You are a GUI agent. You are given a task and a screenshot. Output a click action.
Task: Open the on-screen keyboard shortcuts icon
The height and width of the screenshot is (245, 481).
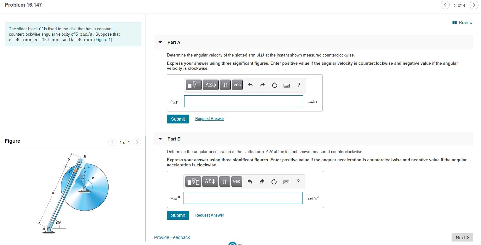click(286, 85)
